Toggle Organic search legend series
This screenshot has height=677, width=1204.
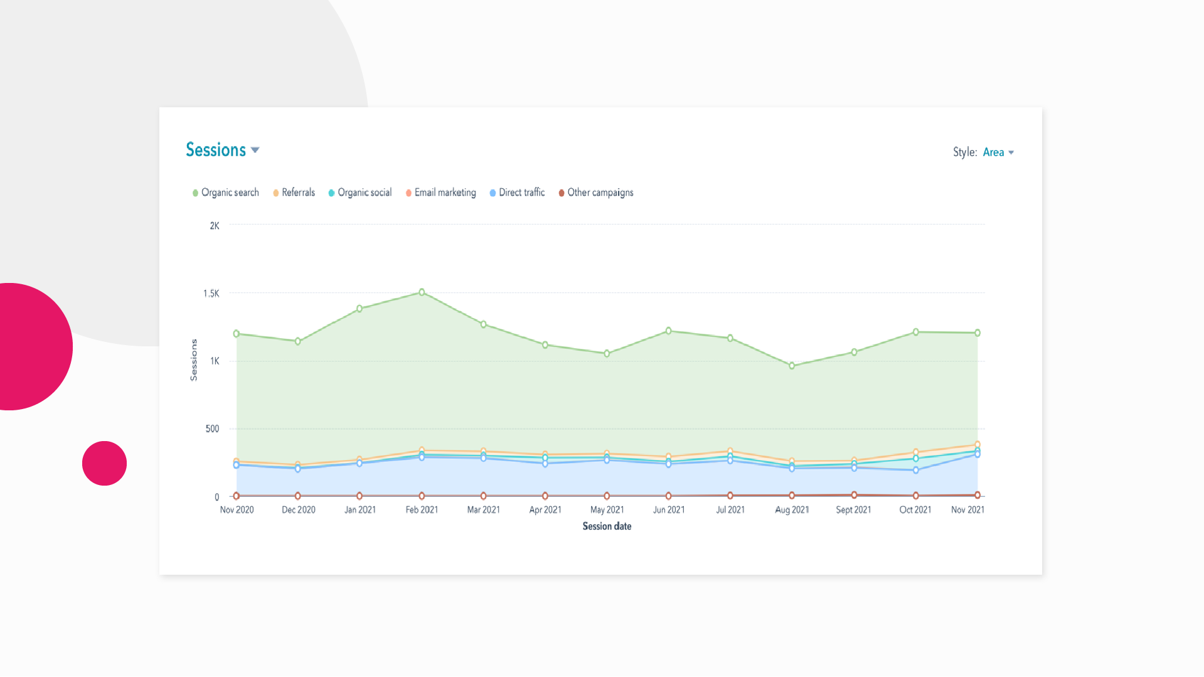[226, 193]
